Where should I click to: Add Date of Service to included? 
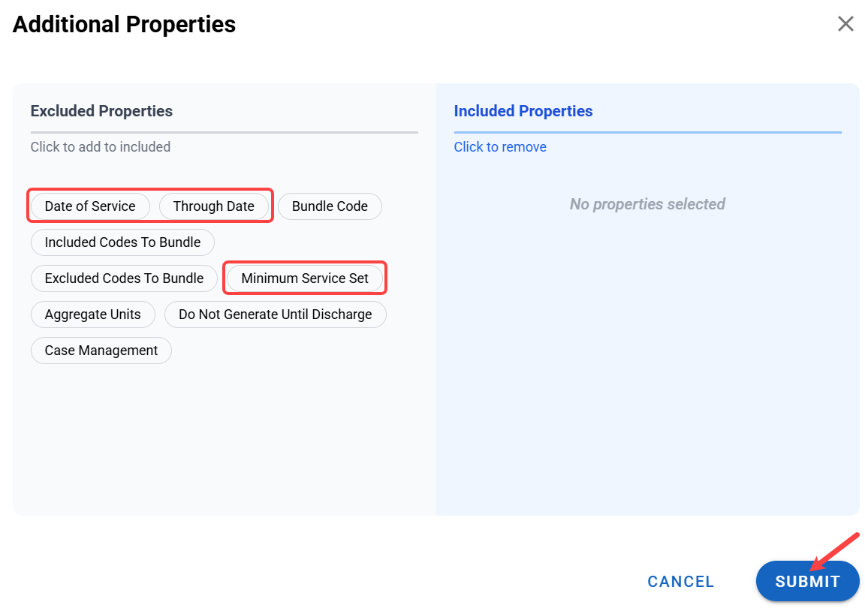click(90, 206)
